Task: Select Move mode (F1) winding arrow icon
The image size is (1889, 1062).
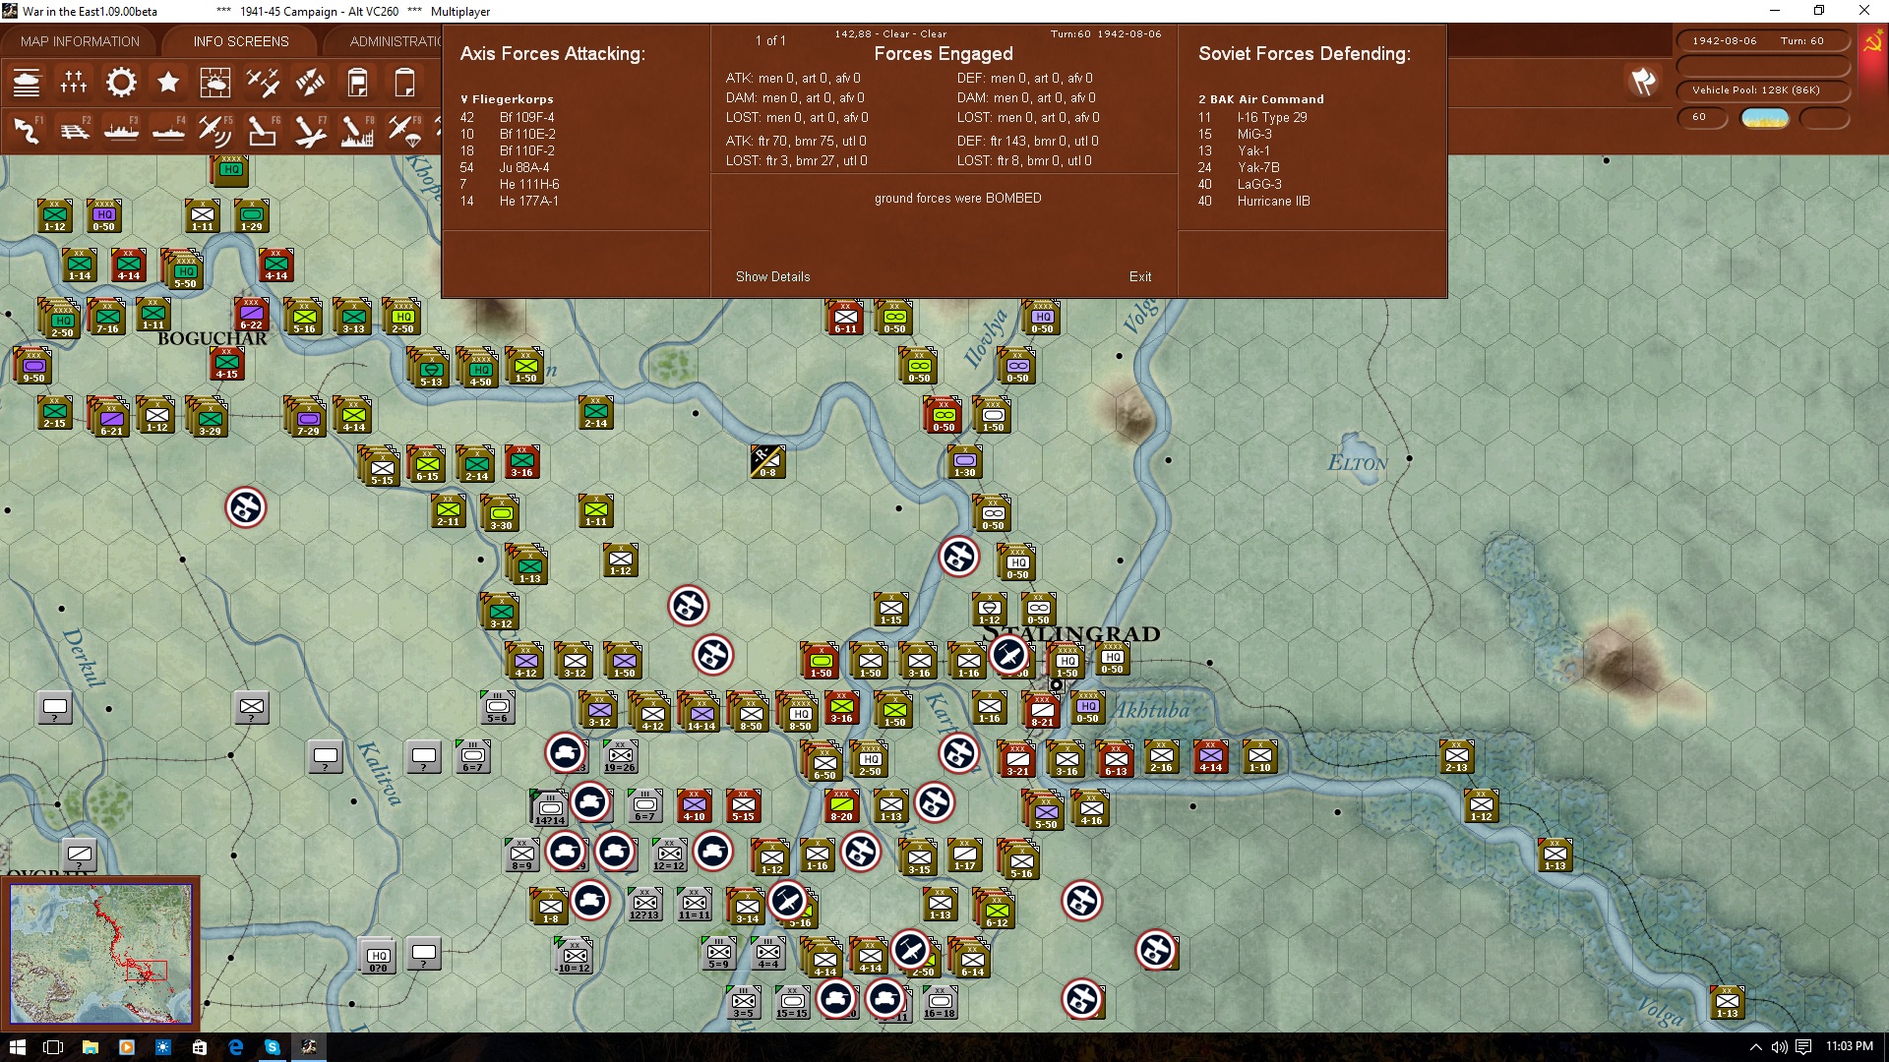Action: coord(27,131)
